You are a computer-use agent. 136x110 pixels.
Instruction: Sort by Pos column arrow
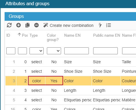tap(19, 35)
